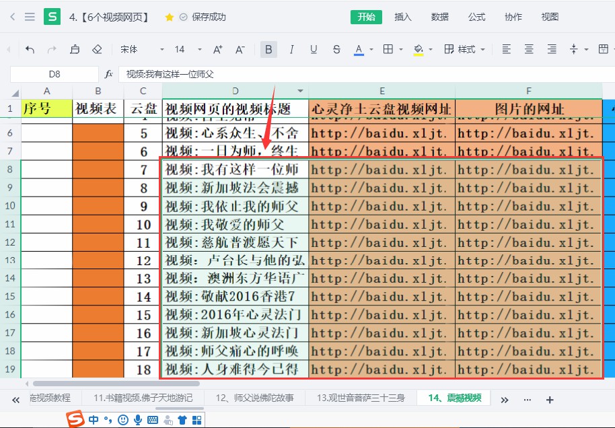Expand the fill color dropdown arrow

pyautogui.click(x=431, y=49)
